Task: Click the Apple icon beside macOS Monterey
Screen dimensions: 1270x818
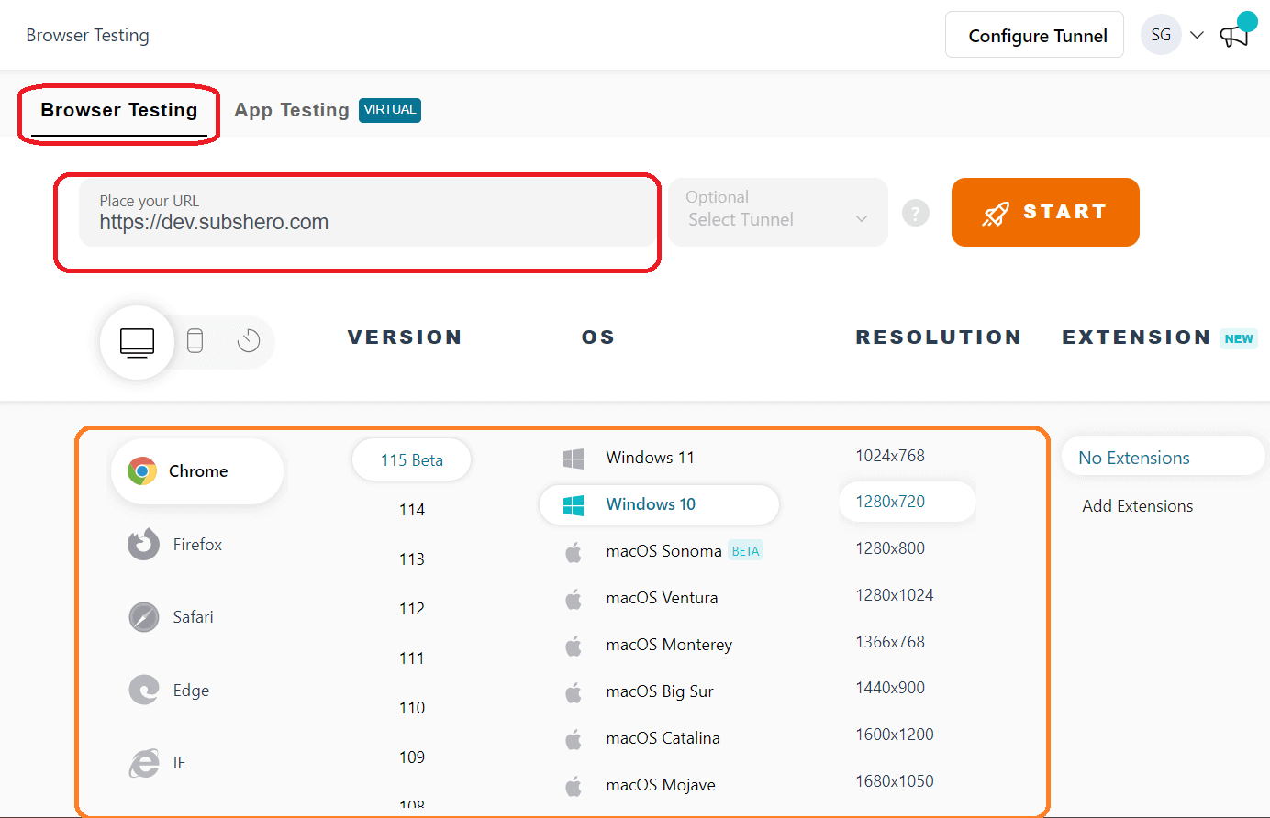Action: (574, 646)
